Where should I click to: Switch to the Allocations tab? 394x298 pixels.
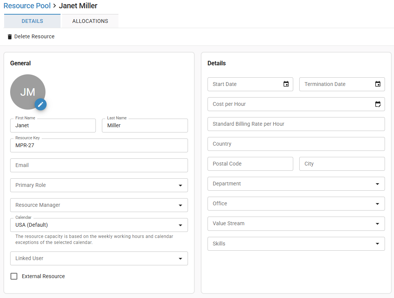click(x=90, y=21)
